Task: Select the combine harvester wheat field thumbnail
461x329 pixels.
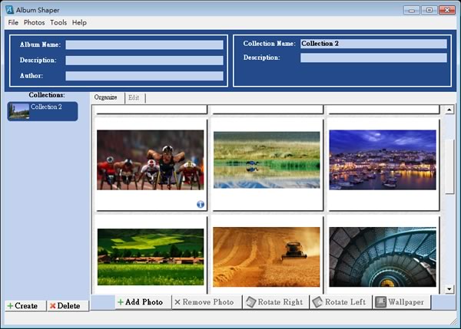Action: (x=267, y=257)
